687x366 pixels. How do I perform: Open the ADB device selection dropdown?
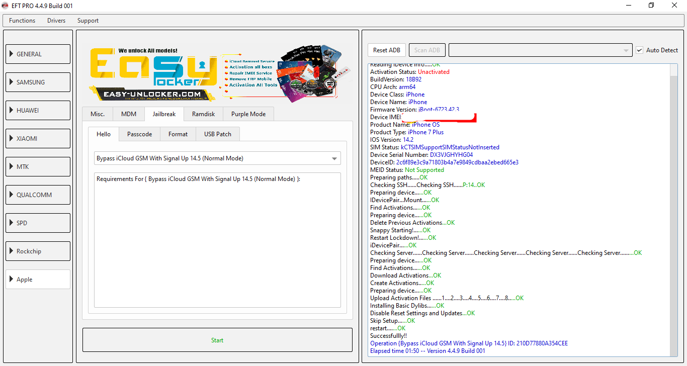coord(540,50)
